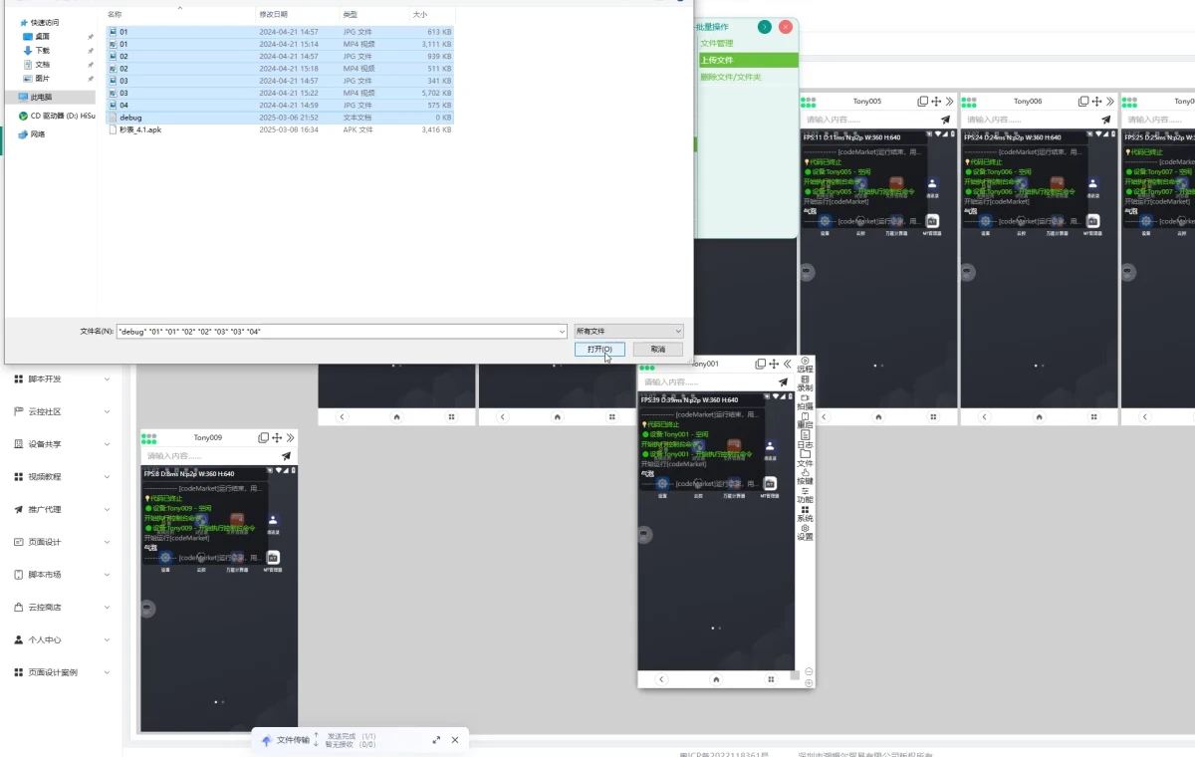Viewport: 1195px width, 757px height.
Task: Click the 打开(O) button to open selected files
Action: [598, 349]
